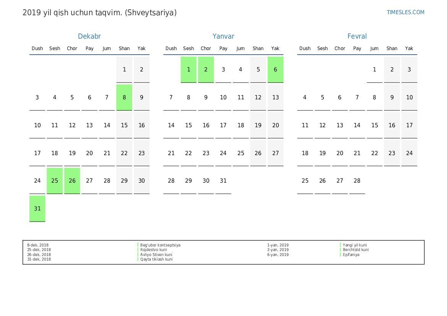447x316 pixels.
Task: Click day 1 in Fevral
Action: point(374,70)
